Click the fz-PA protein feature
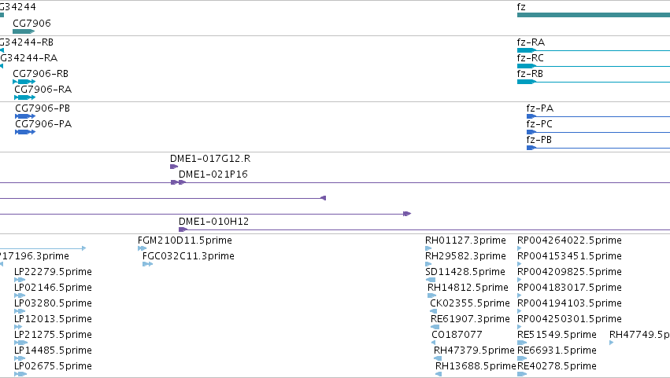Viewport: 670px width, 378px height. 598,116
